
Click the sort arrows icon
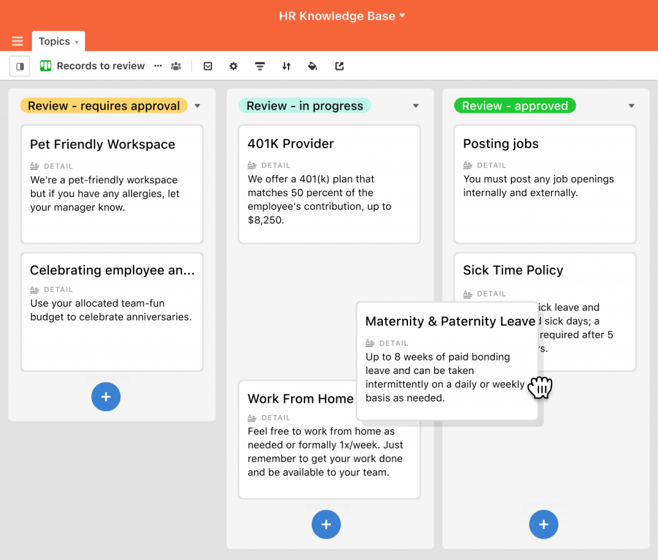(x=287, y=66)
